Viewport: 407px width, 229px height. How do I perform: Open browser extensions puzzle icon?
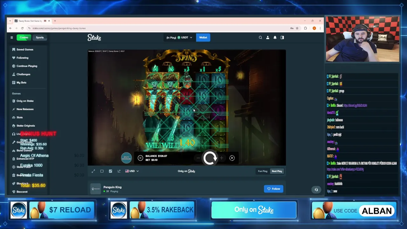click(x=306, y=28)
